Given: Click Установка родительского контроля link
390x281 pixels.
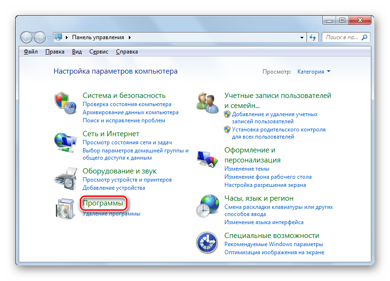Looking at the screenshot, I should [x=279, y=133].
